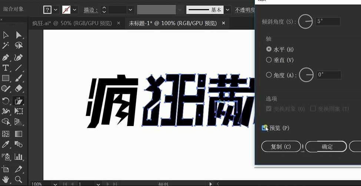Close the 未标题-1 document tab
This screenshot has height=186, width=361.
click(223, 23)
